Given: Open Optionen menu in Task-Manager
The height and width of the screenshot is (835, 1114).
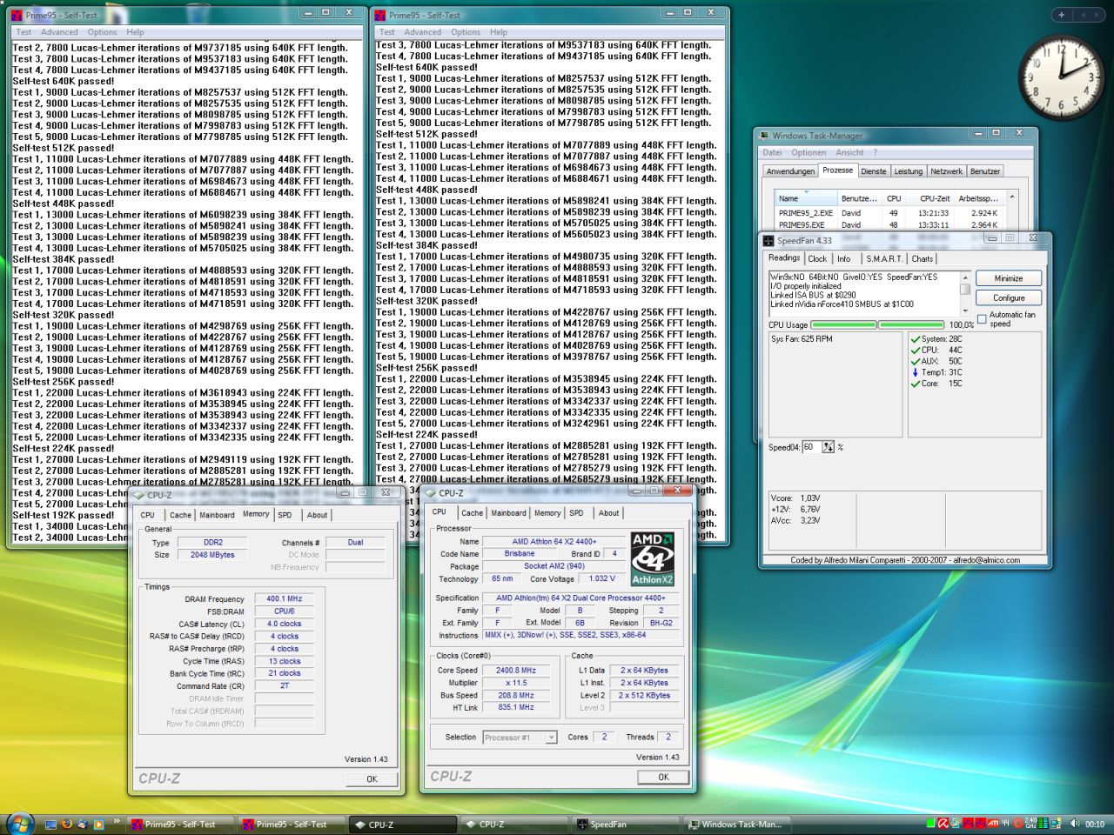Looking at the screenshot, I should pos(809,152).
